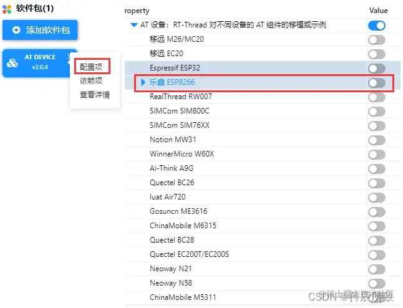The height and width of the screenshot is (308, 403).
Task: Enable the SIMCom SIM800C toggle
Action: (x=377, y=112)
